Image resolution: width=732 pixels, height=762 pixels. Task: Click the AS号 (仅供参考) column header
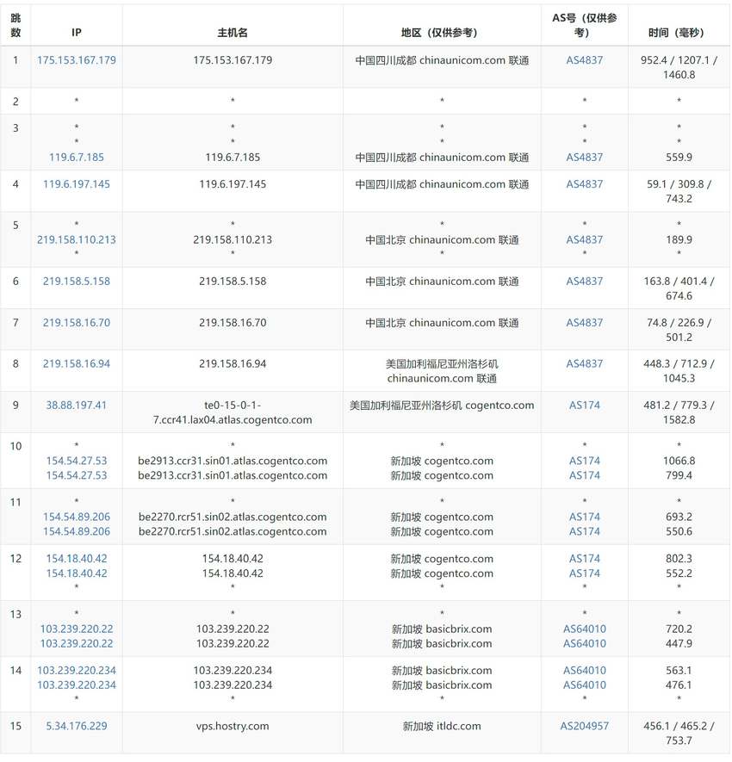(584, 25)
